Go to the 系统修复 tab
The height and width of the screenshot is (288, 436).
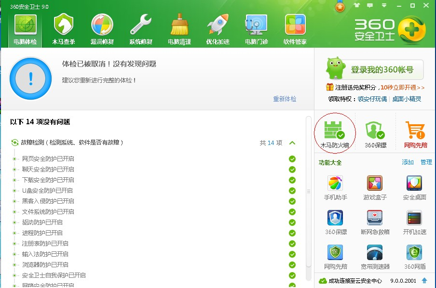pyautogui.click(x=141, y=30)
